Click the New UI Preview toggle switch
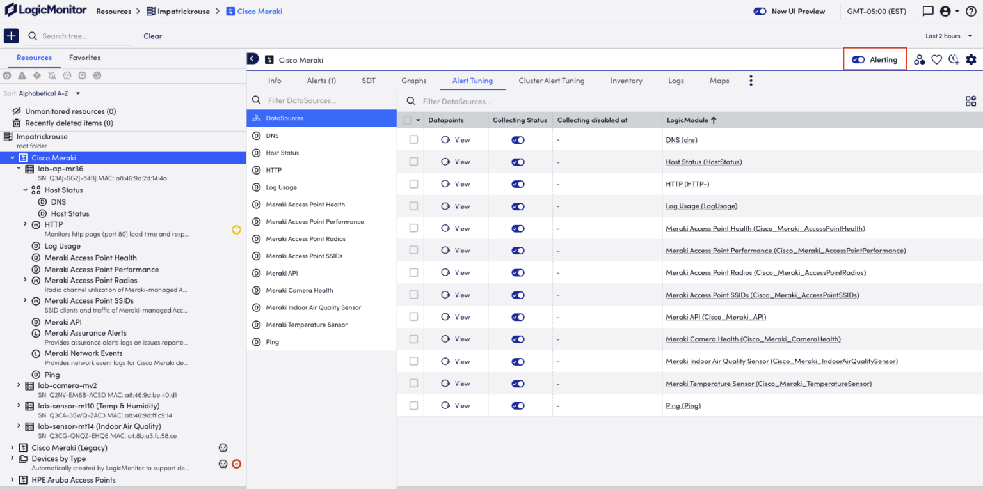The image size is (983, 489). tap(759, 11)
